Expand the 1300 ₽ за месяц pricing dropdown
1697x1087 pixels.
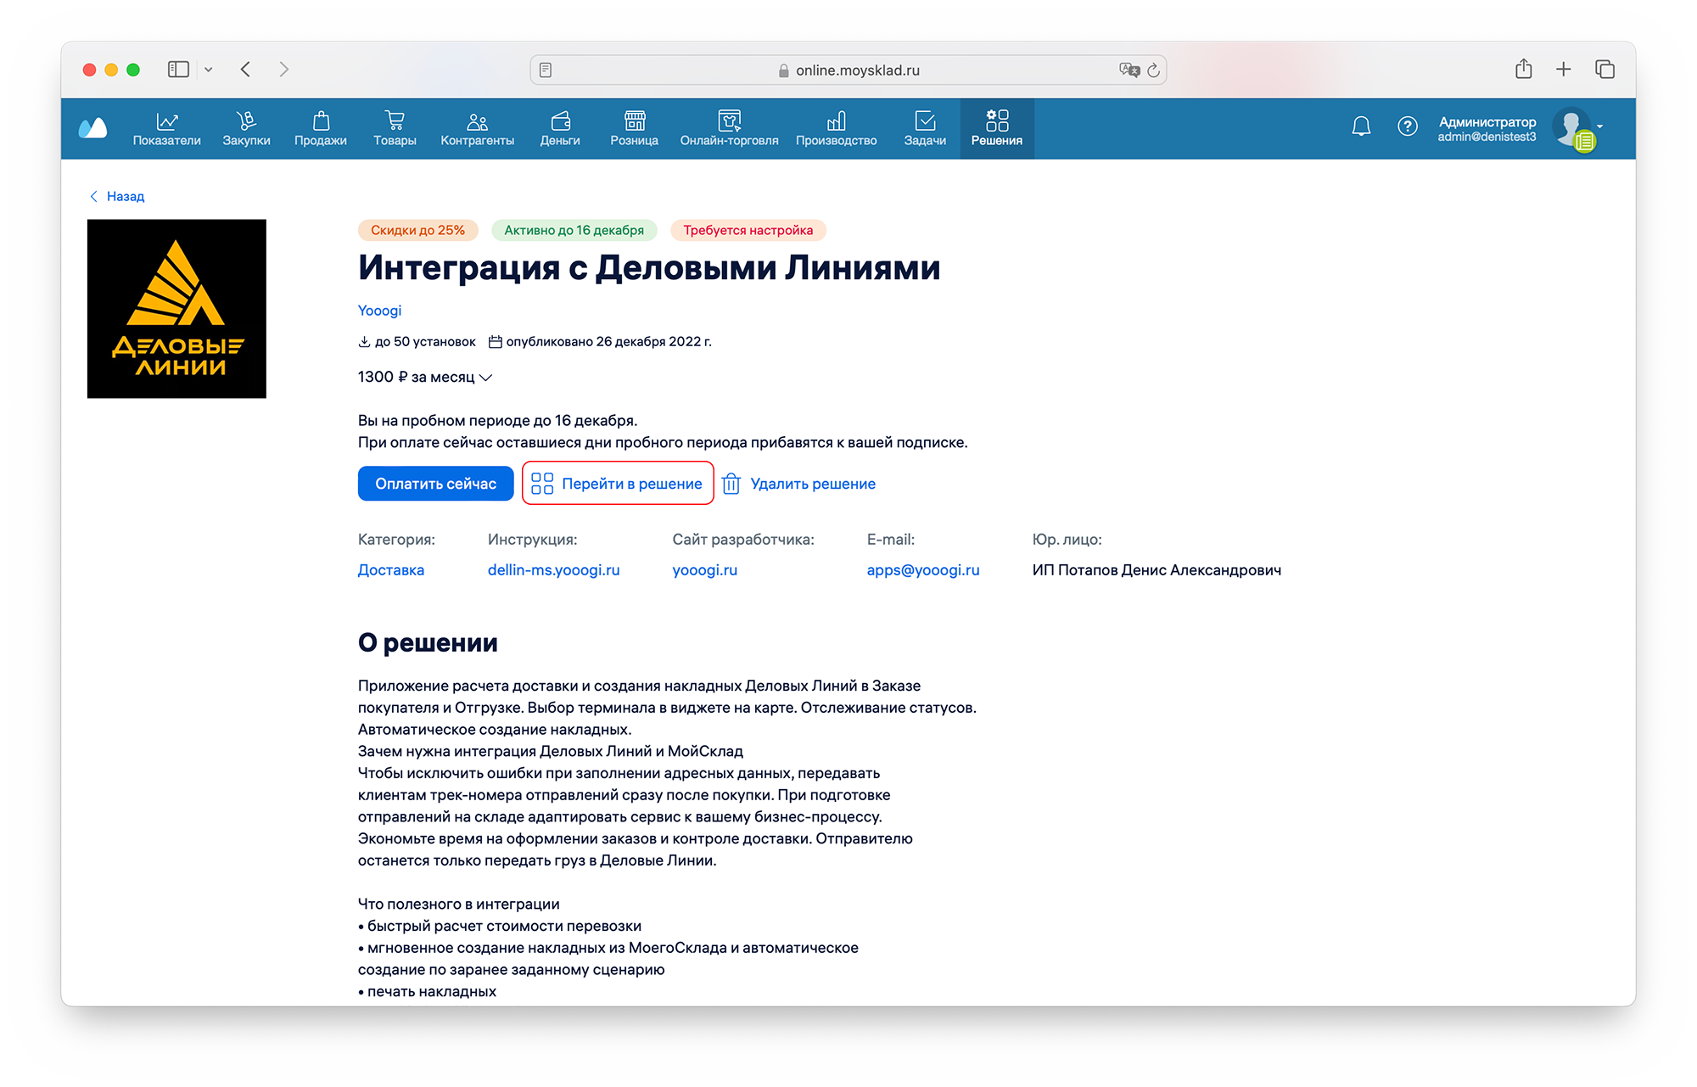(485, 378)
